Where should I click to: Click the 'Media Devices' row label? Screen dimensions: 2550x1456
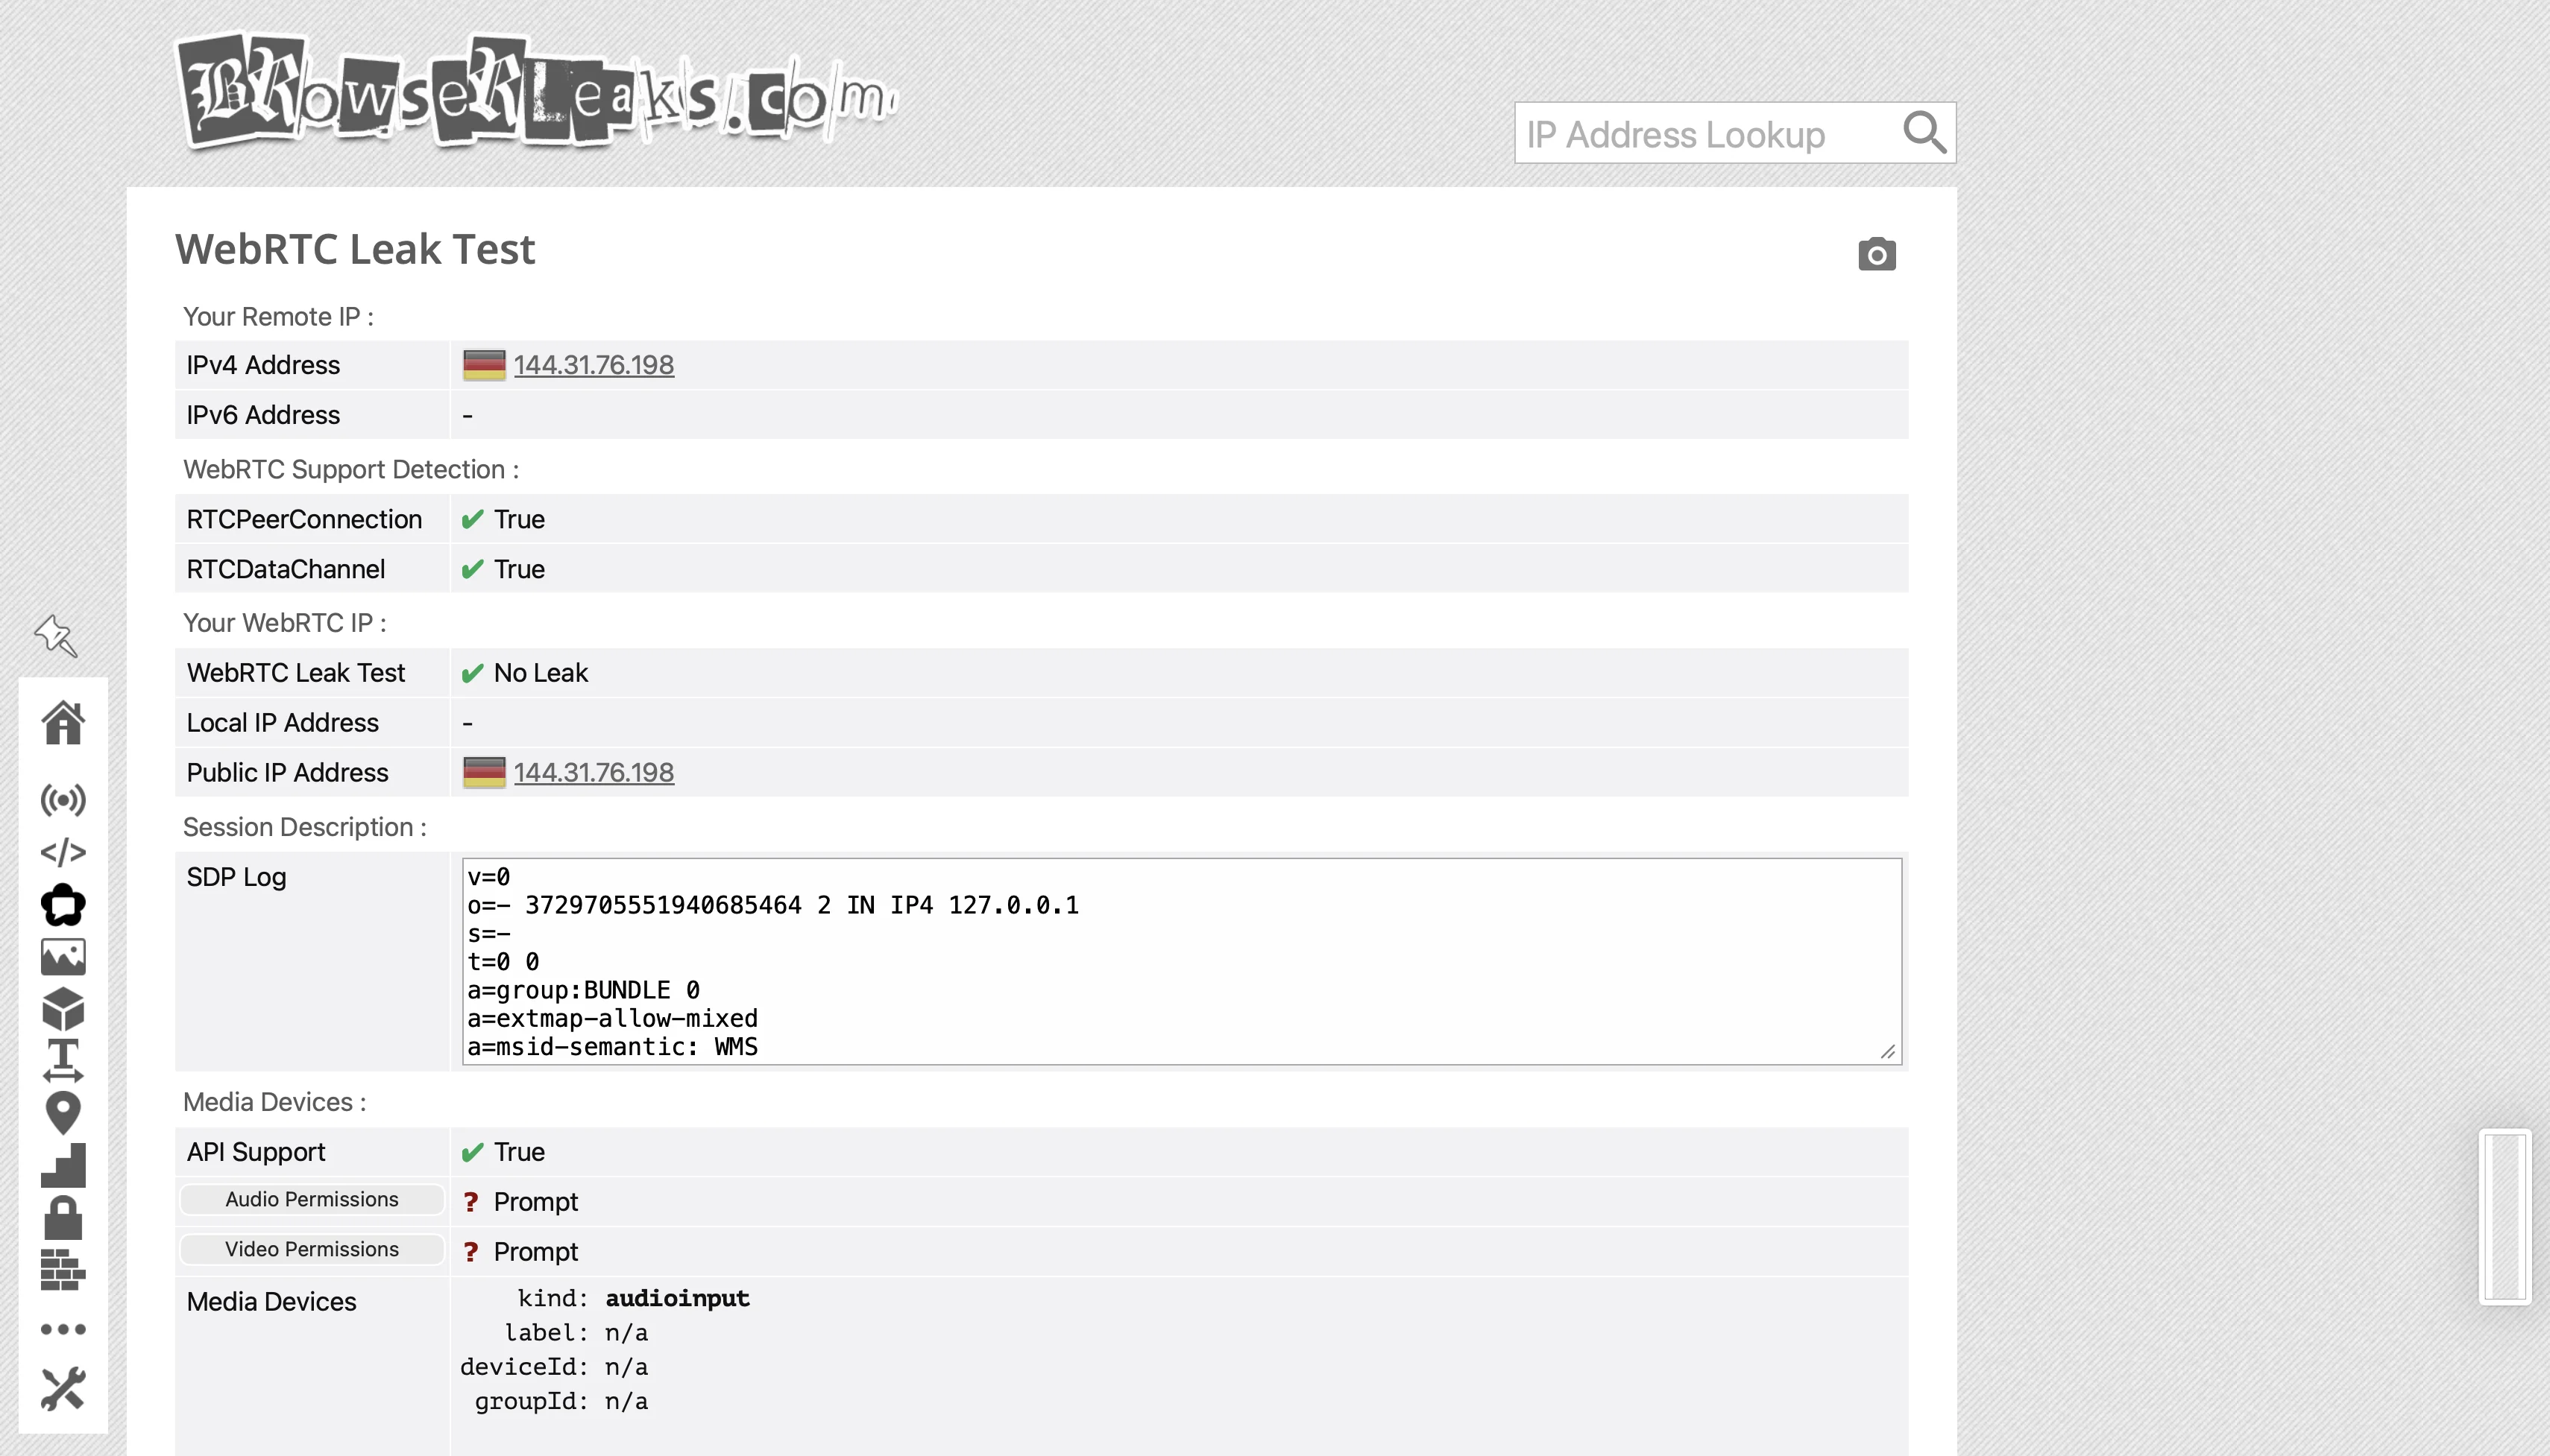[x=271, y=1302]
